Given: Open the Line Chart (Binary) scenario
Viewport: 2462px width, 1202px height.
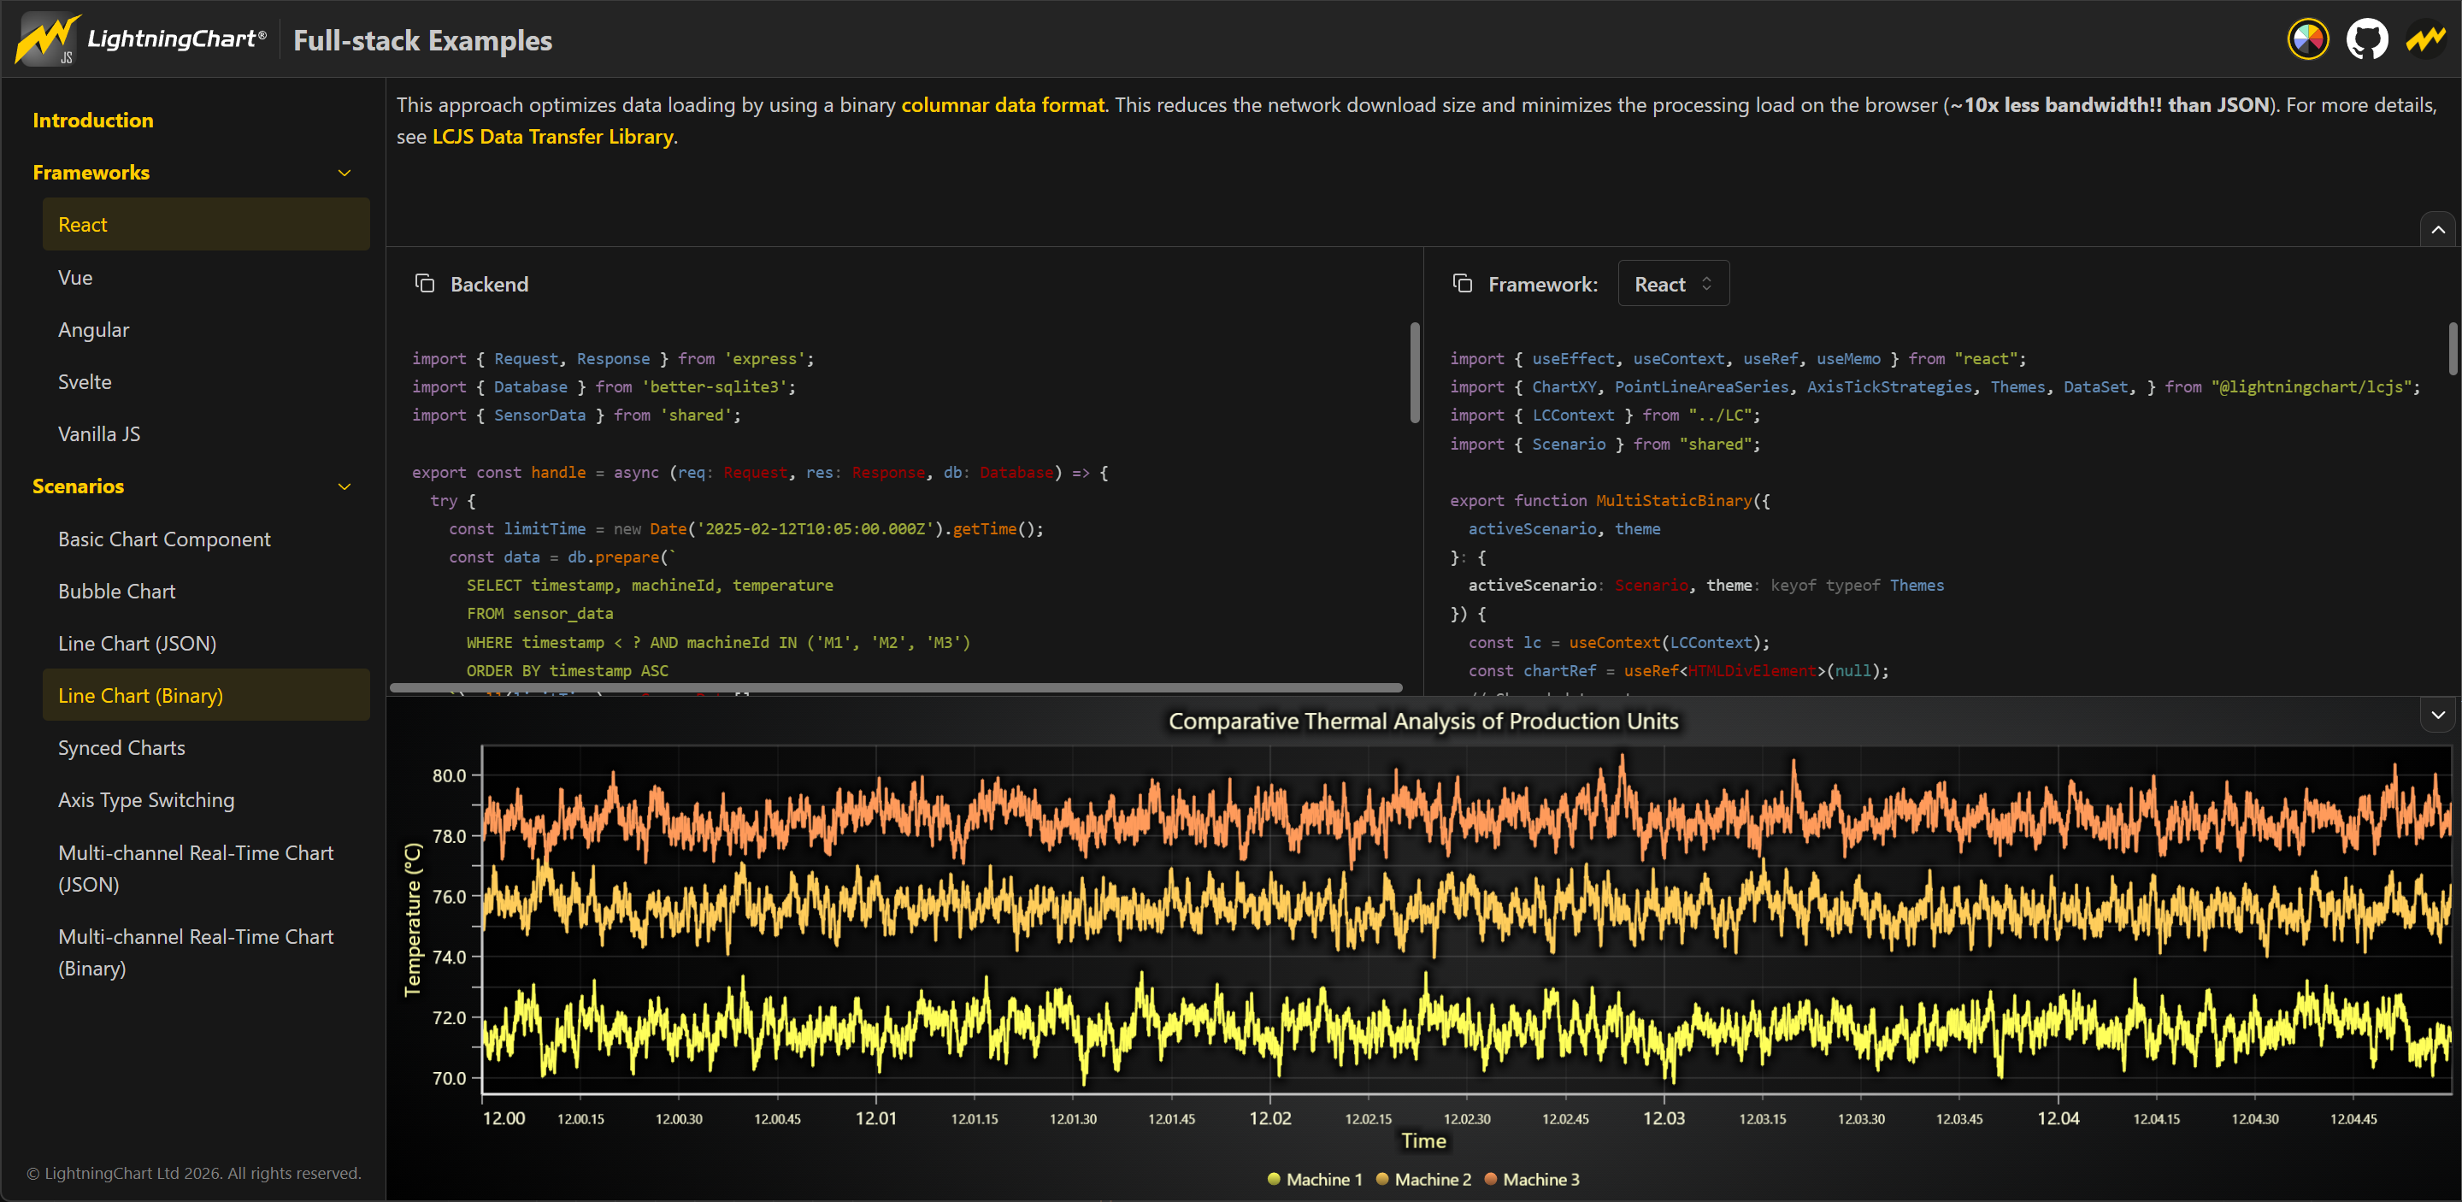Looking at the screenshot, I should (205, 696).
